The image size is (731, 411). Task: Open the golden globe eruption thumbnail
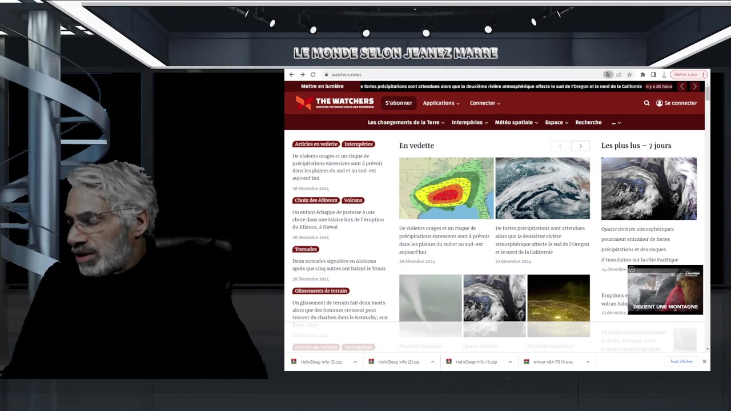point(559,305)
